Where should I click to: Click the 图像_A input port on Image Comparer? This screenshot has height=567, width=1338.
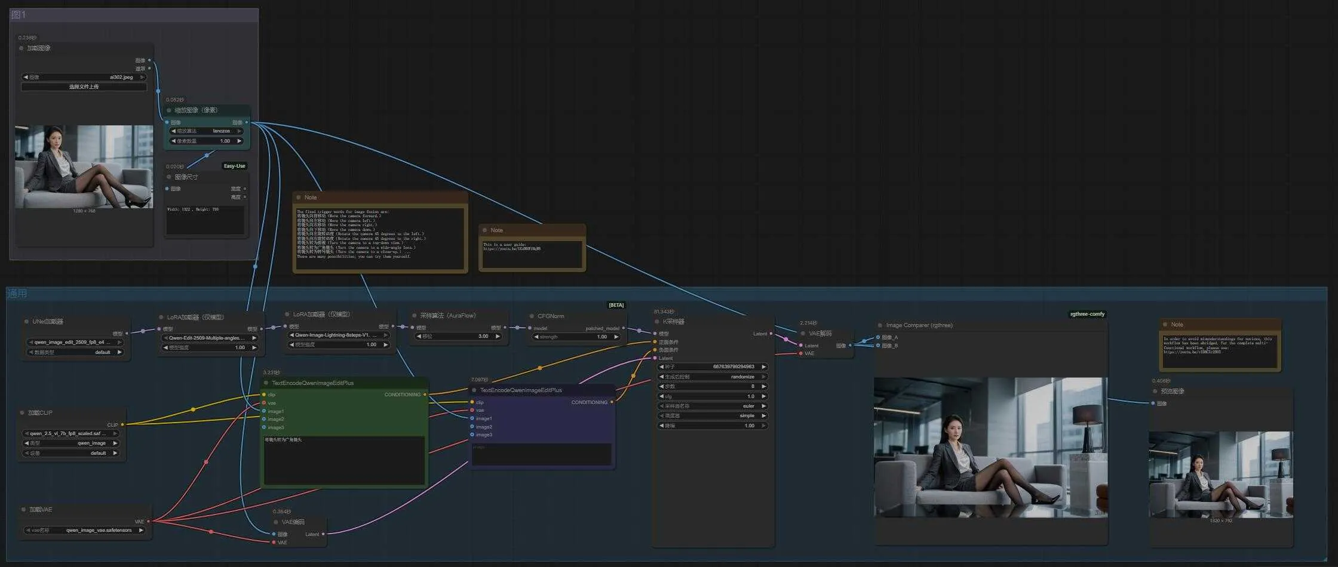[877, 337]
